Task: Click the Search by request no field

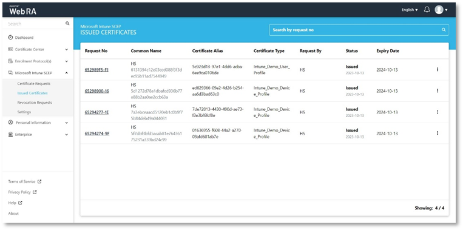Action: click(x=359, y=30)
